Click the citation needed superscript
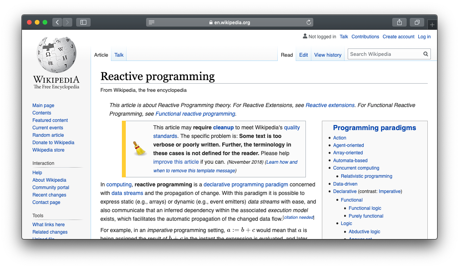This screenshot has height=268, width=459. click(x=298, y=217)
